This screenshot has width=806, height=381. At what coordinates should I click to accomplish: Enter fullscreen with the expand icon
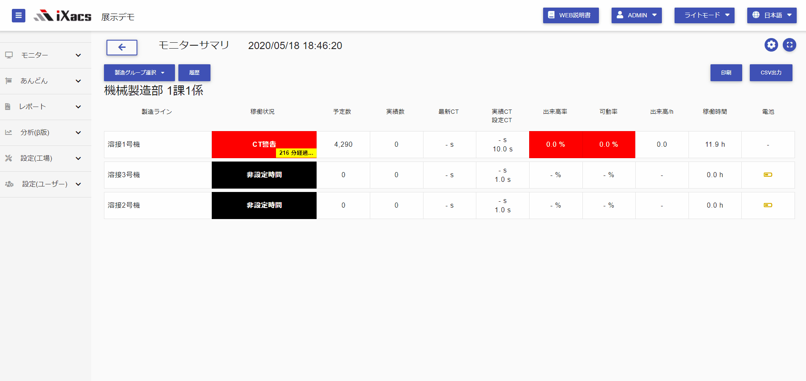tap(789, 45)
